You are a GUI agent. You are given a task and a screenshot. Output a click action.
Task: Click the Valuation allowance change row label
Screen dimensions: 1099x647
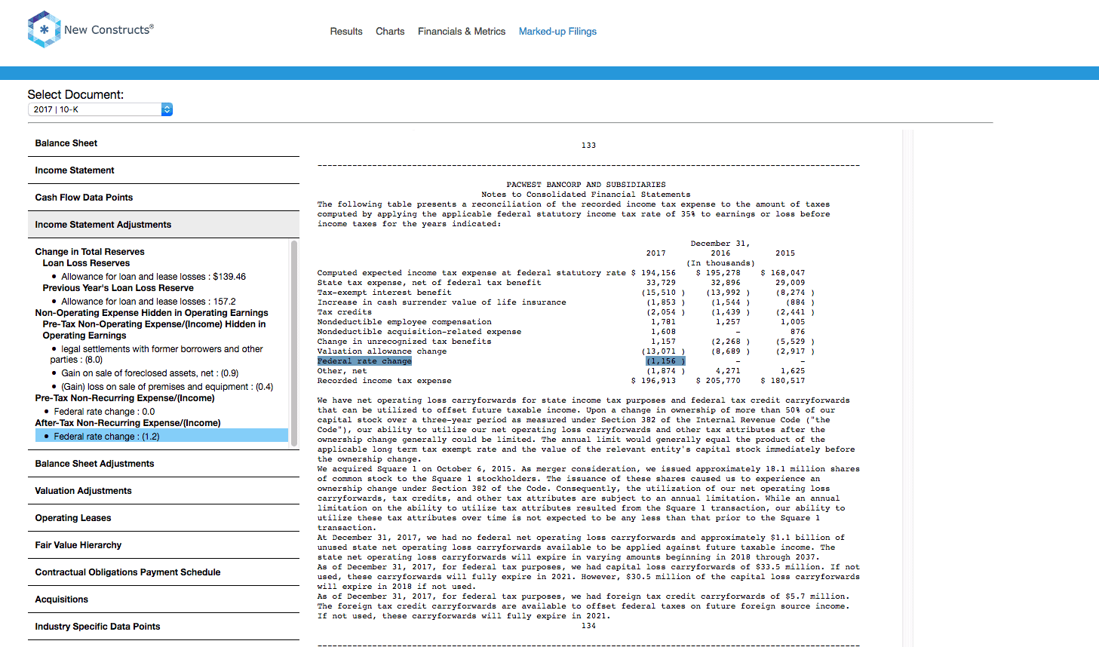click(x=382, y=351)
